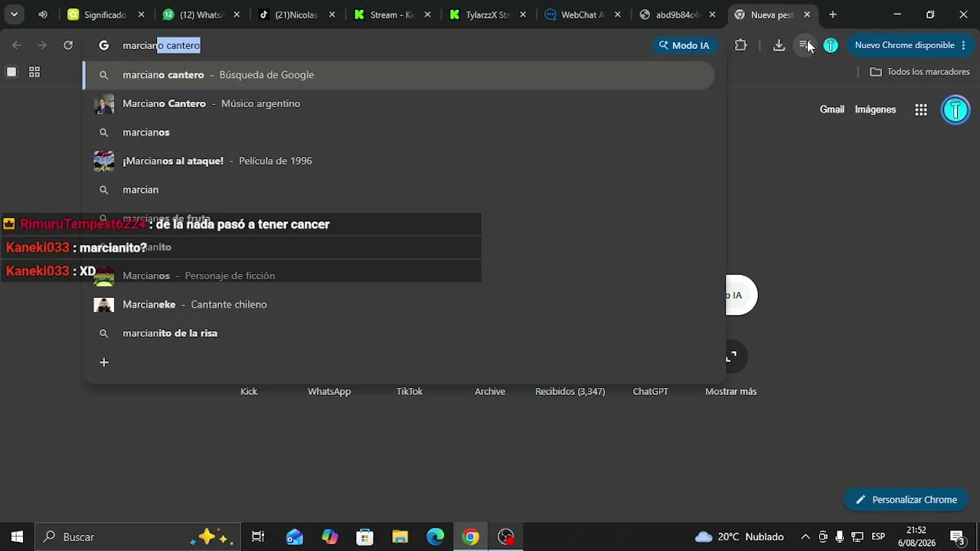Open the media controls icon
980x551 pixels.
[804, 45]
